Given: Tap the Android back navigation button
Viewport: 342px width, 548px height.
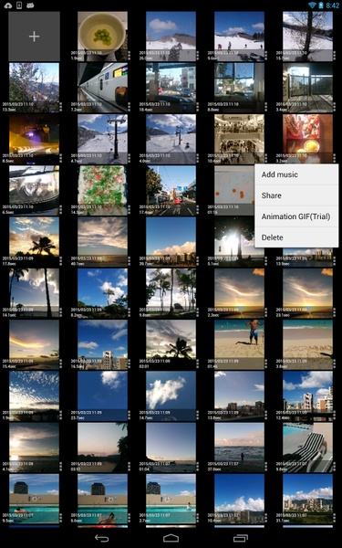Looking at the screenshot, I should point(101,538).
